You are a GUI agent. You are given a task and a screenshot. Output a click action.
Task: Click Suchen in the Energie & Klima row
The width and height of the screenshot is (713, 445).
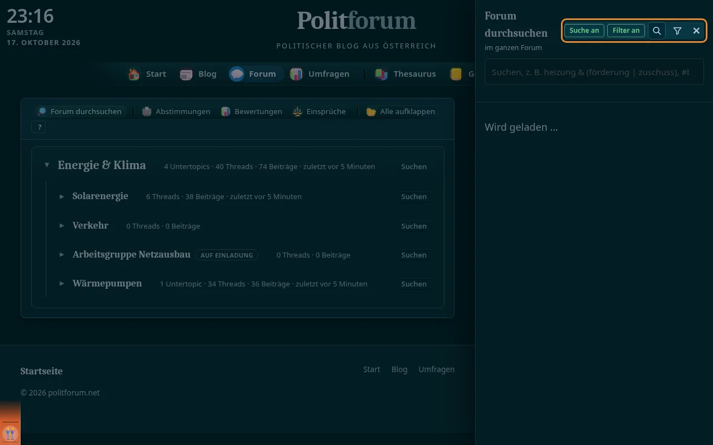click(414, 166)
